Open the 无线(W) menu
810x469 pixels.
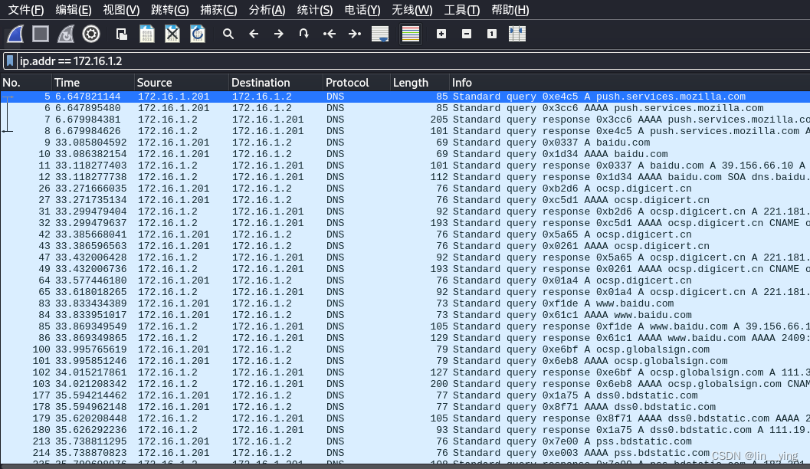coord(412,10)
